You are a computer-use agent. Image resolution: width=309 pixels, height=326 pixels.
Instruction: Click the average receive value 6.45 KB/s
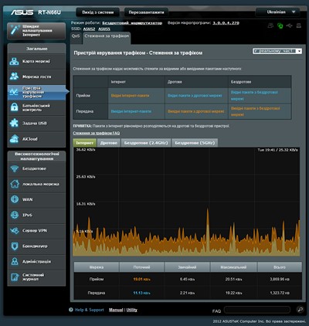click(187, 279)
